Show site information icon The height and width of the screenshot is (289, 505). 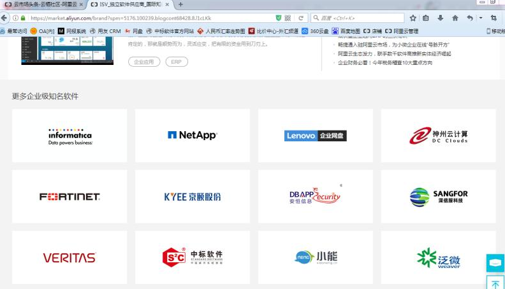coord(15,18)
